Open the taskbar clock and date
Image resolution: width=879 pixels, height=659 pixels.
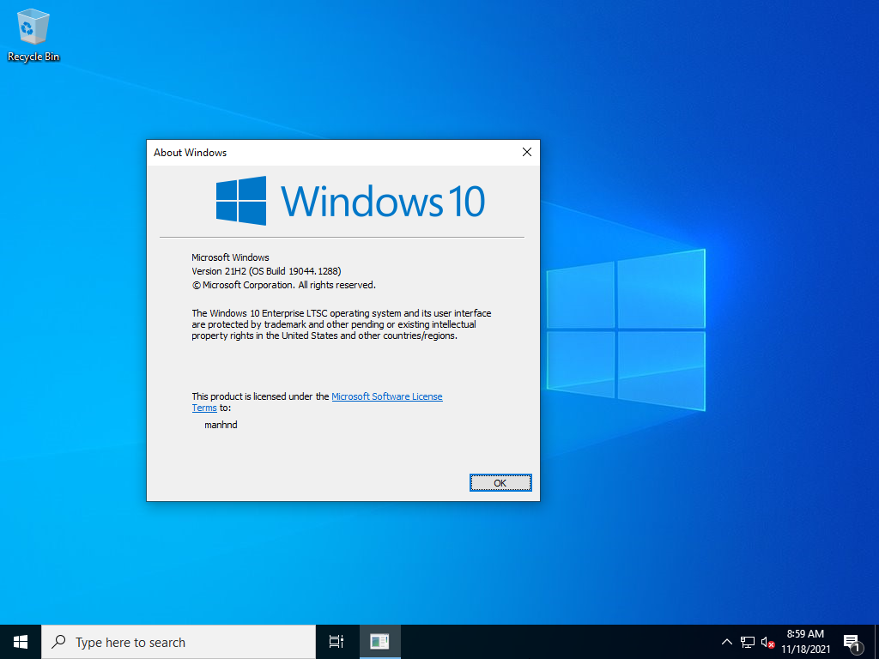(805, 642)
